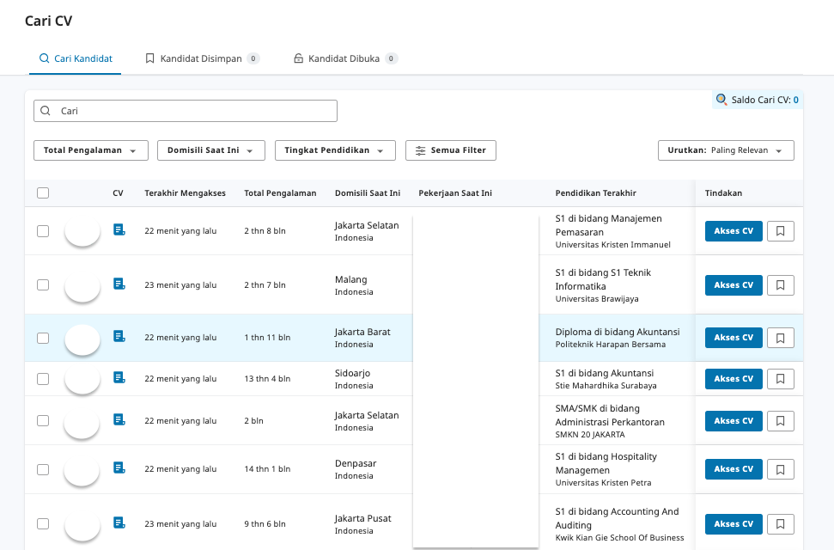Open the Urutkan Paling Relevan dropdown
The image size is (834, 550).
tap(726, 150)
